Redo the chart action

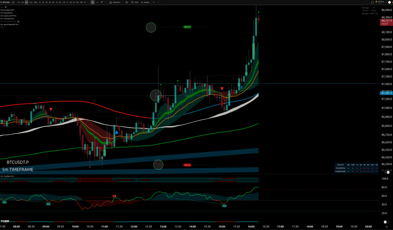point(159,2)
